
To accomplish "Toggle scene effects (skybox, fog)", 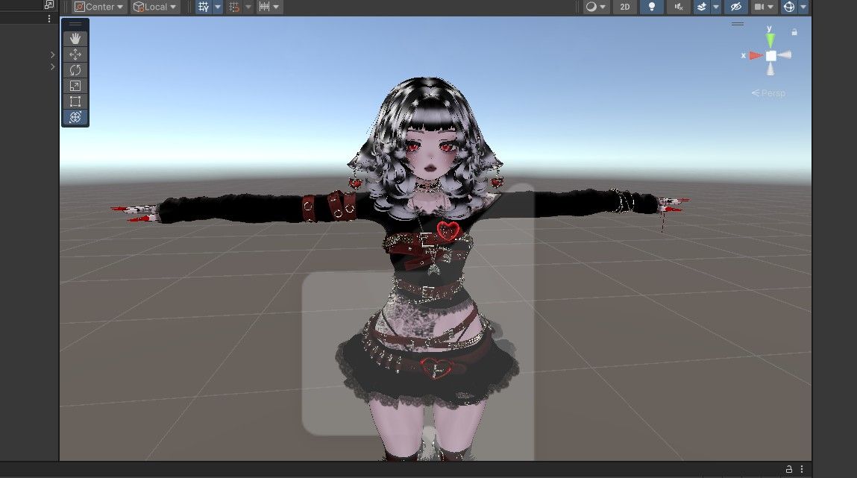I will tap(702, 7).
